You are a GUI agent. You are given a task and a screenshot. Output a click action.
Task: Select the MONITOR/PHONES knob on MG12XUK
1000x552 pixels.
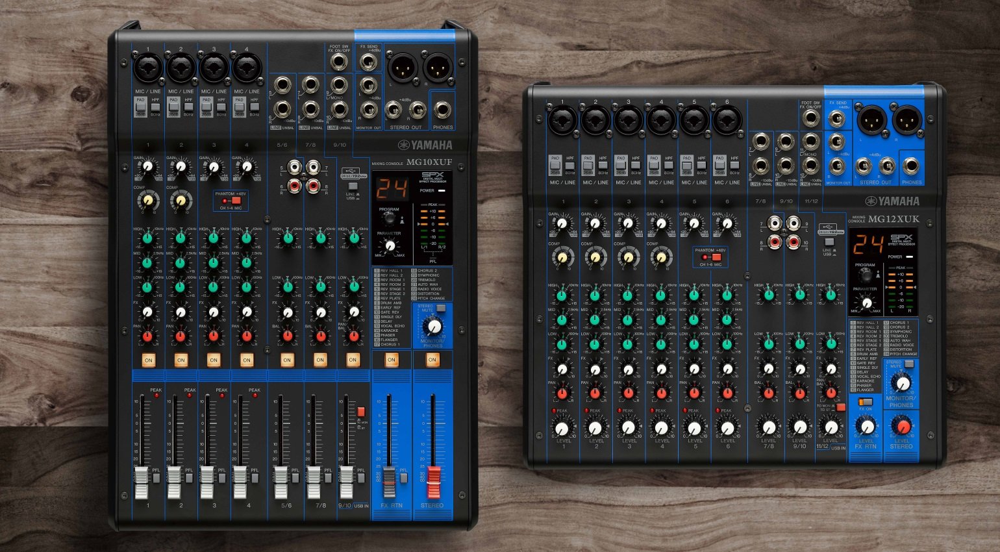click(903, 383)
